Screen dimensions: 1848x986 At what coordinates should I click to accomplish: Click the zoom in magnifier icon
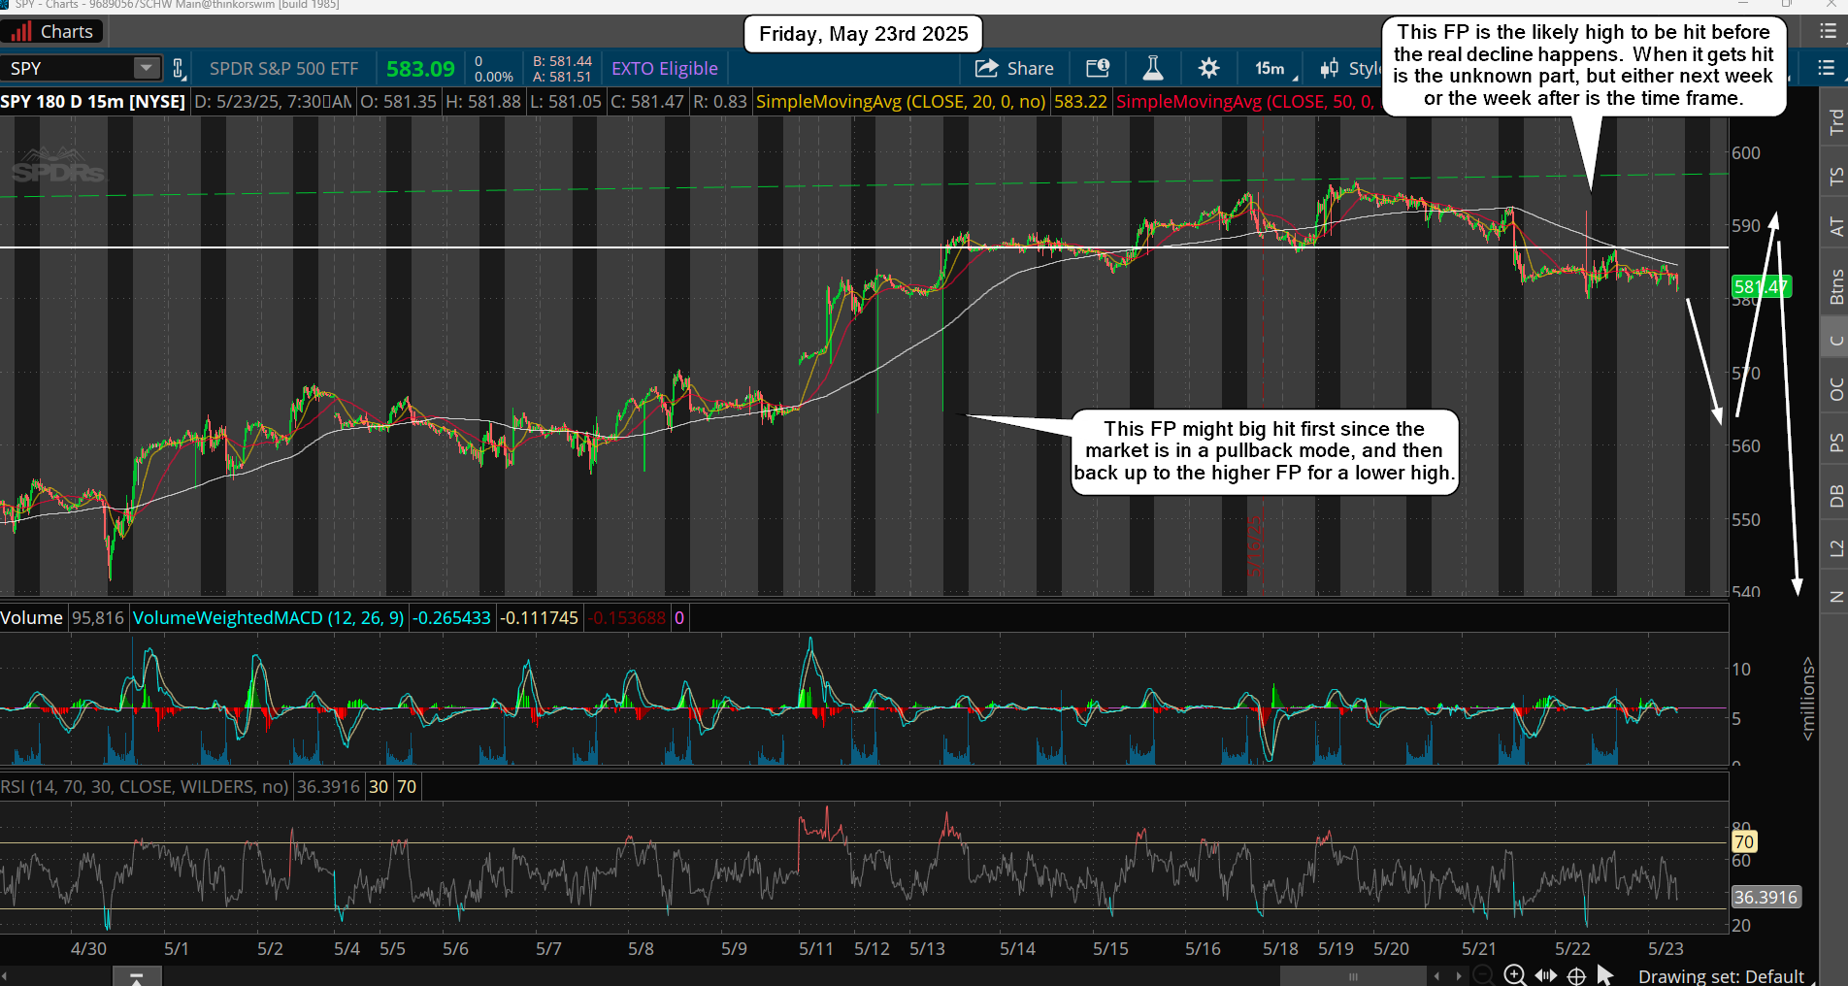(x=1514, y=975)
